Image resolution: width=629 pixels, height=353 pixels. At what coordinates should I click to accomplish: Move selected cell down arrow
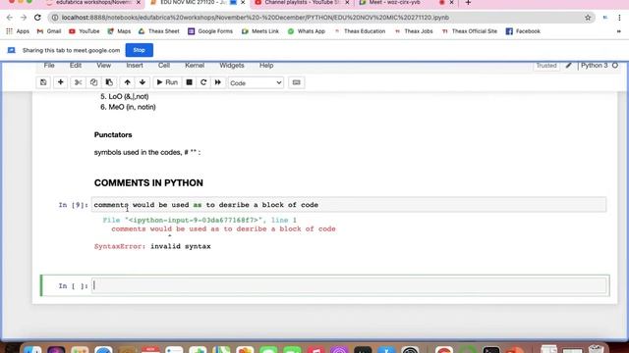tap(143, 82)
